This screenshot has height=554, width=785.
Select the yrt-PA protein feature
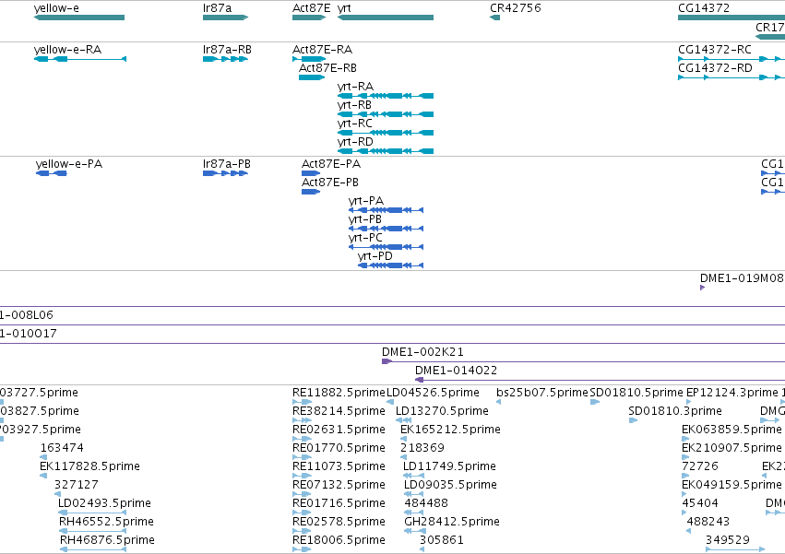click(x=386, y=210)
